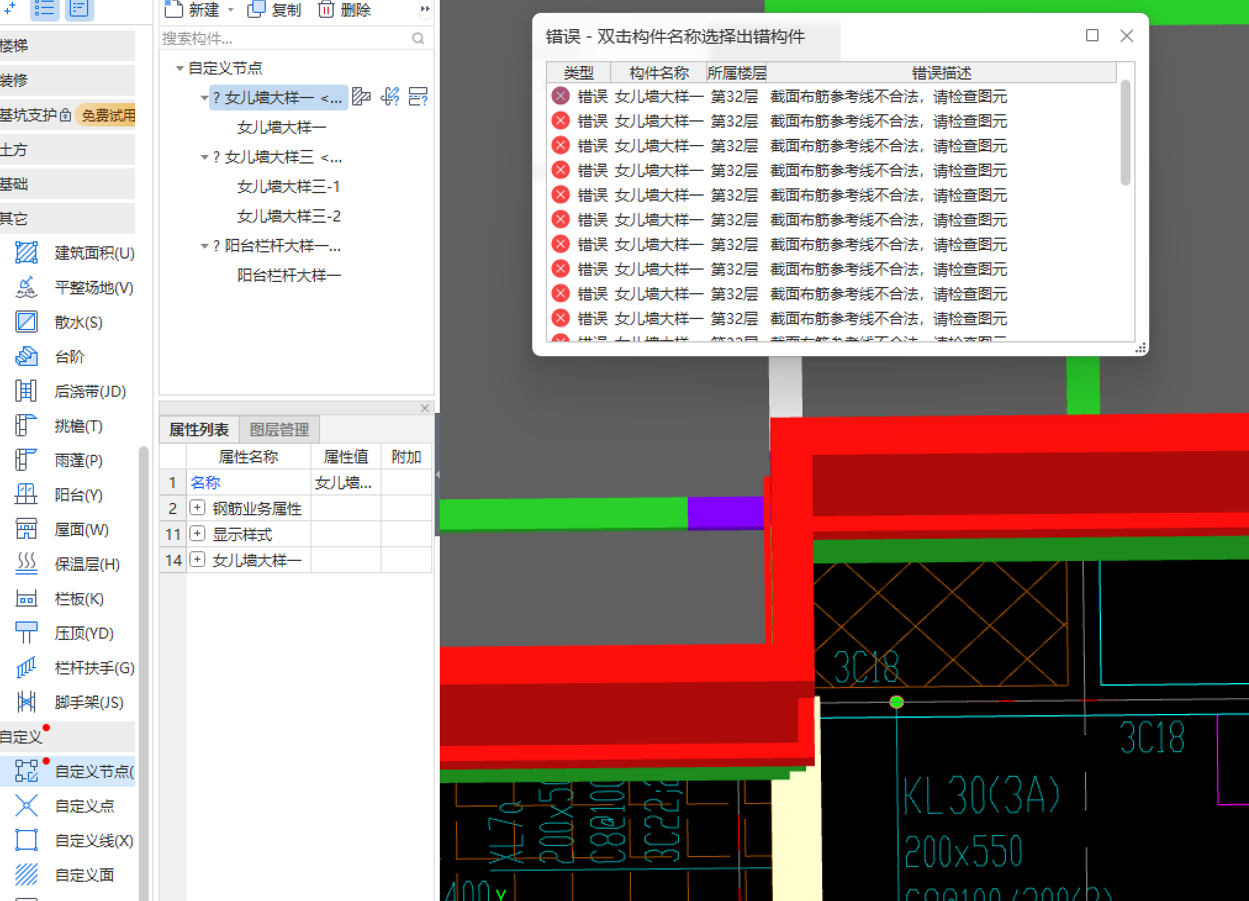Screen dimensions: 1249x901
Task: Select 女儿墙大样三-2 in the tree
Action: (289, 216)
